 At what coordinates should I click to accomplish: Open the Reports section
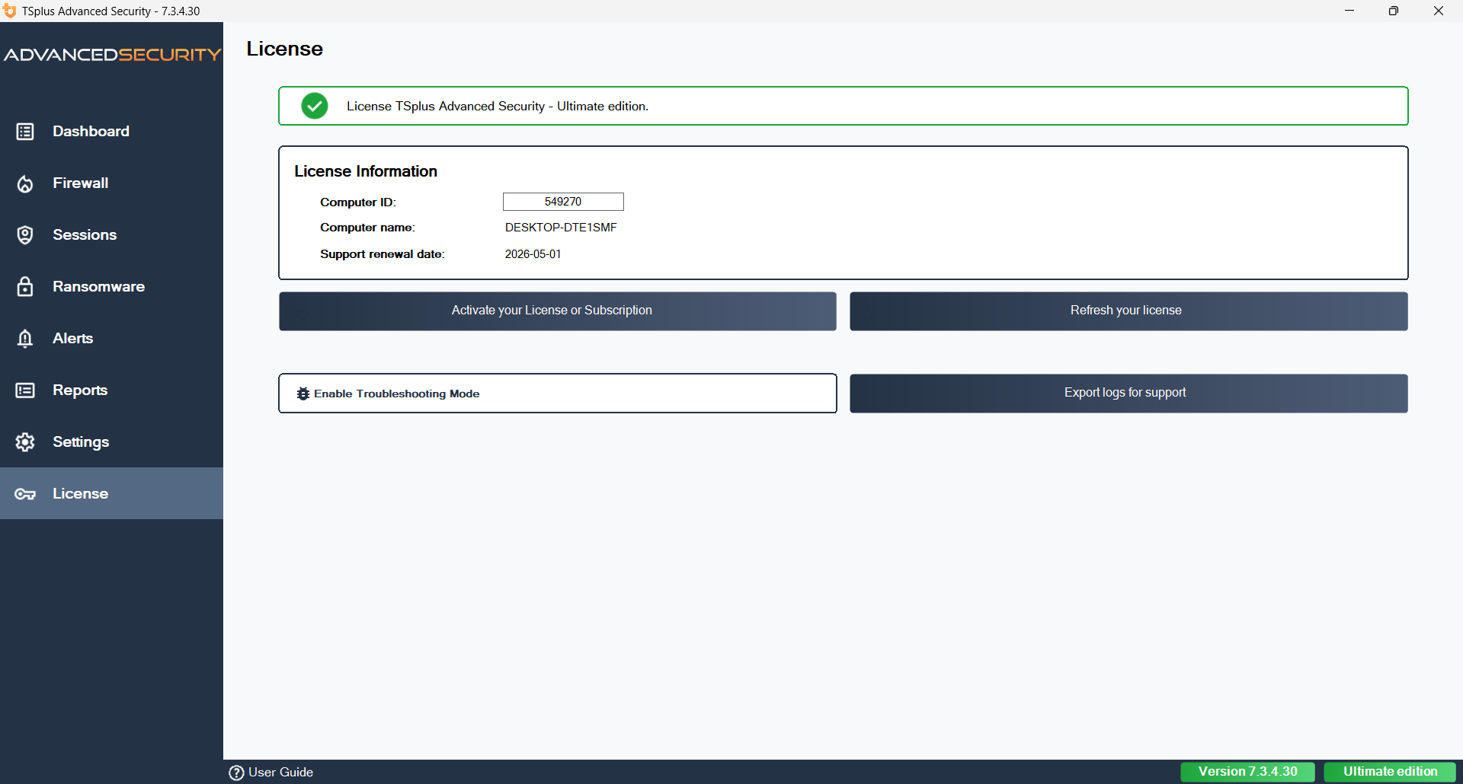point(111,390)
